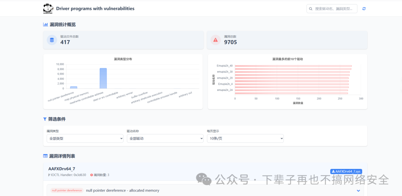Click the magnifier icon in search field
402x196 pixels.
[311, 9]
